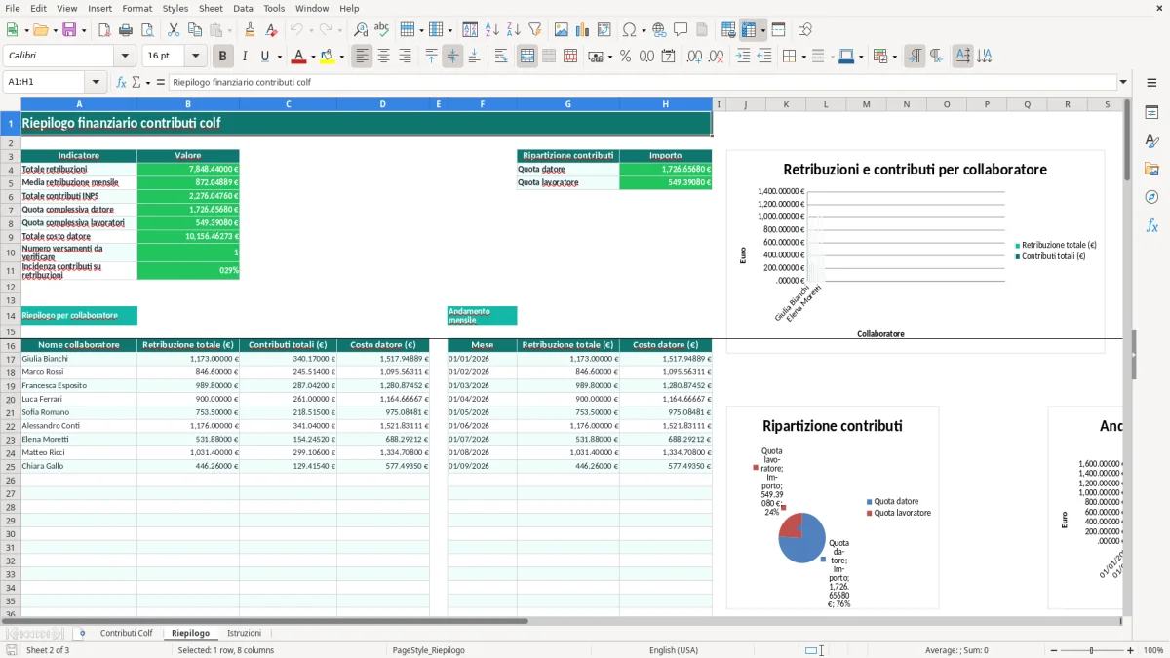Copy selection with the Copy icon
The image size is (1170, 658).
[194, 30]
